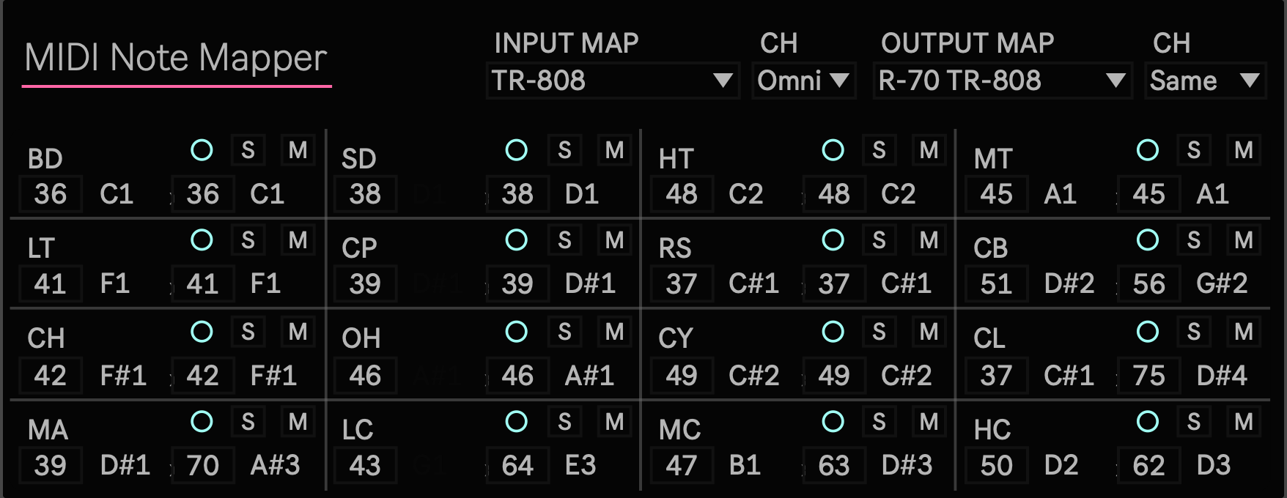Mute the MC mid conga pad

point(929,421)
